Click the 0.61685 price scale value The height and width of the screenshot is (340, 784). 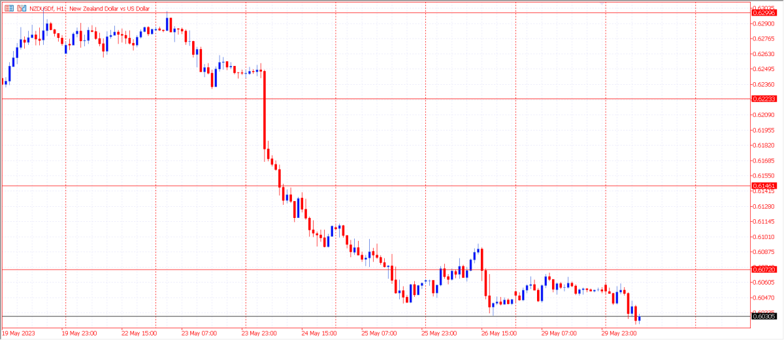pyautogui.click(x=764, y=161)
